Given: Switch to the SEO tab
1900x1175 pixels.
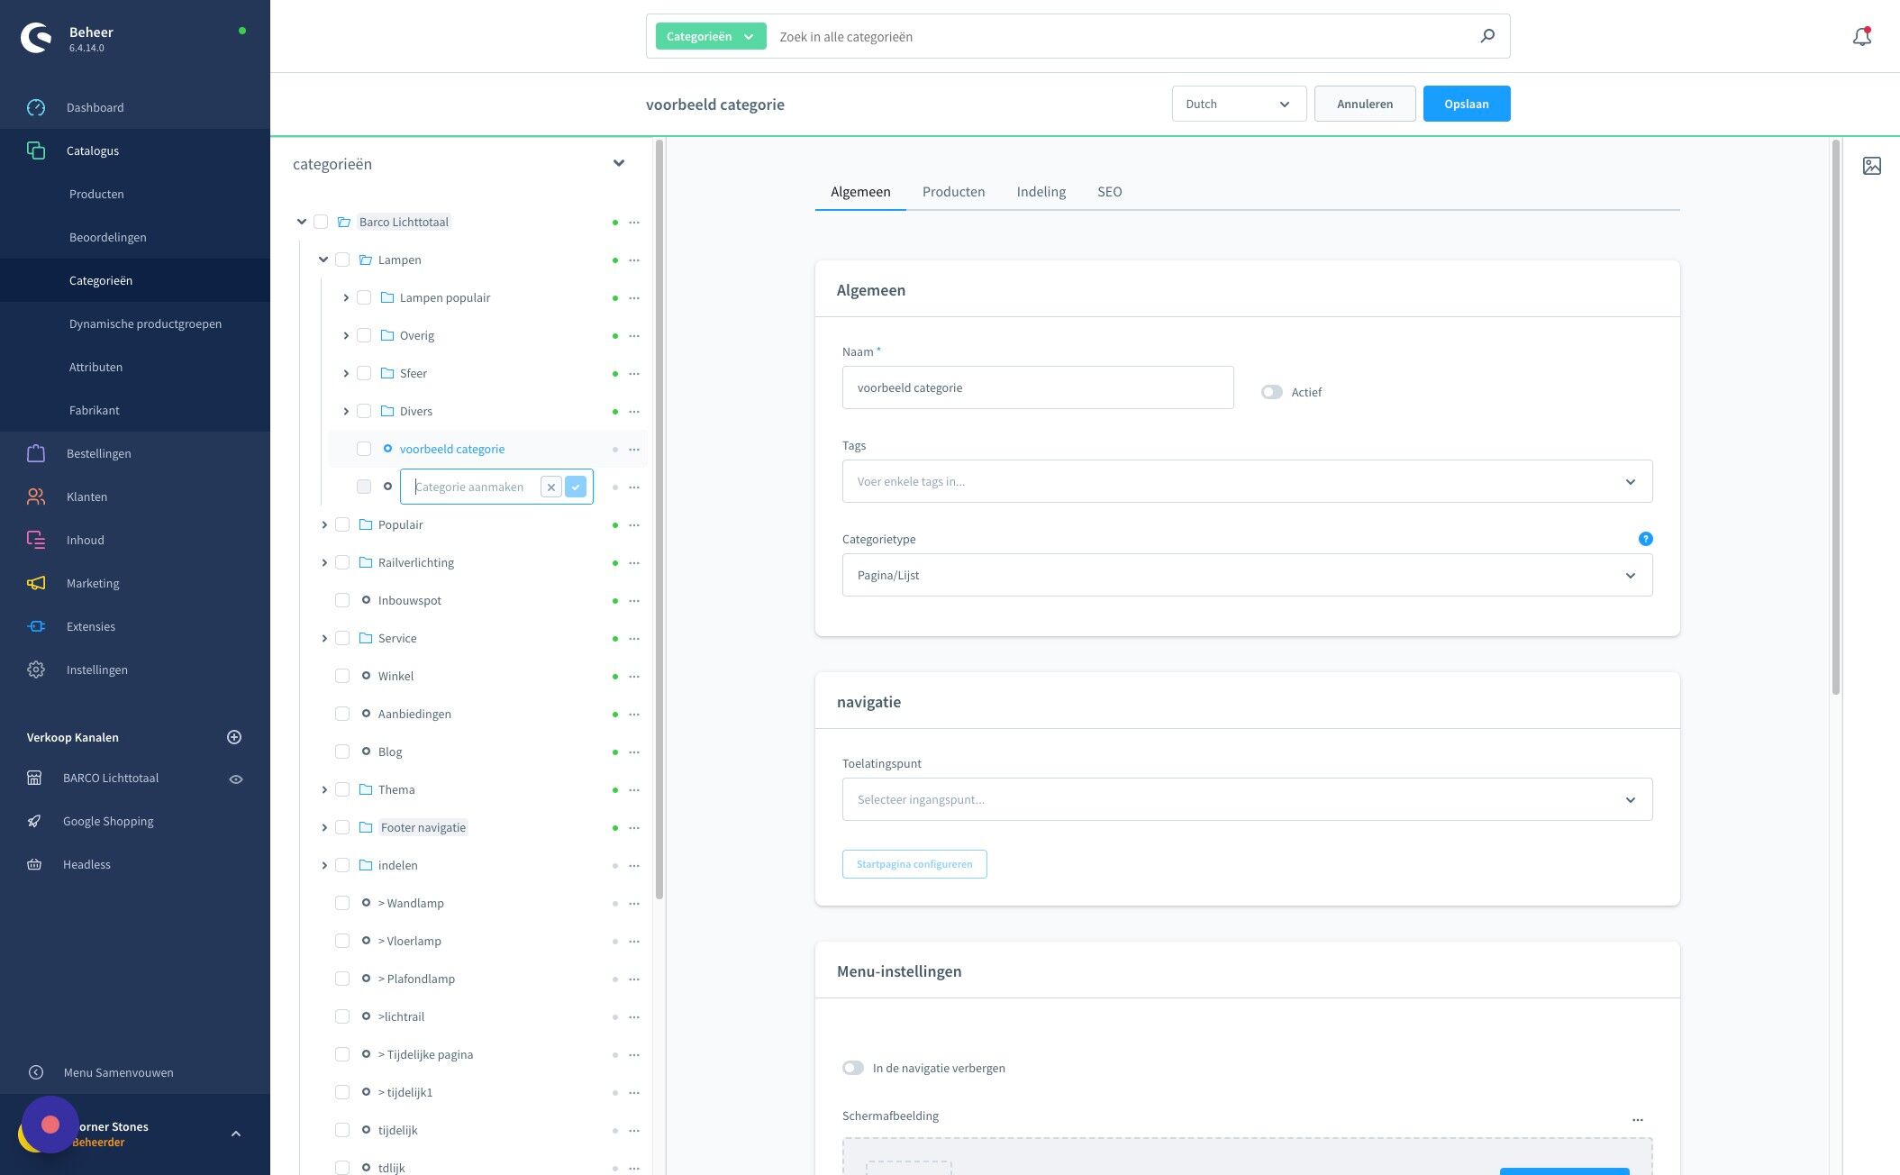Looking at the screenshot, I should [1109, 191].
